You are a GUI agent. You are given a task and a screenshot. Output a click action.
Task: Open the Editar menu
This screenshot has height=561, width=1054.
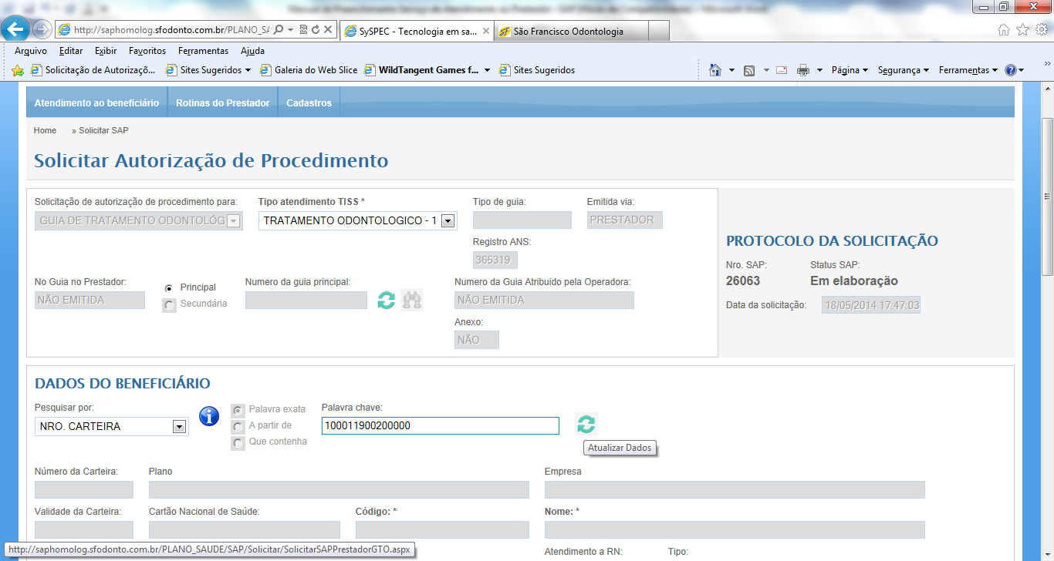pyautogui.click(x=71, y=51)
